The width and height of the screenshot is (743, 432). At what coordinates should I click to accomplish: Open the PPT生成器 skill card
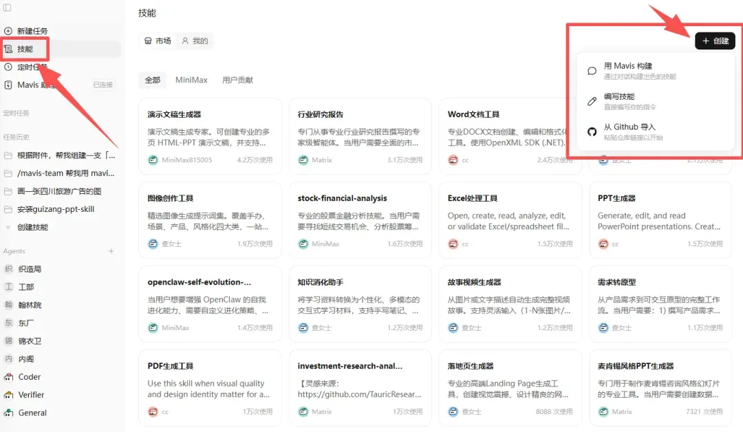click(660, 220)
